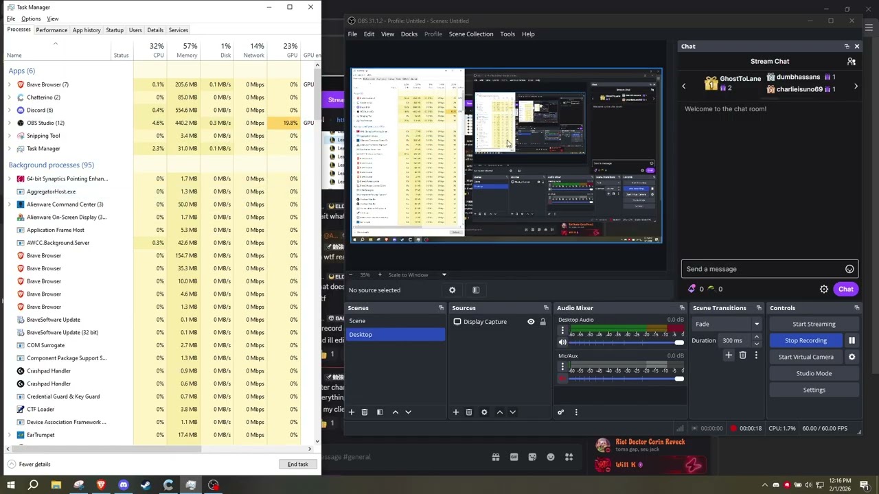Start Virtual Camera in OBS
The image size is (879, 494).
(x=806, y=357)
